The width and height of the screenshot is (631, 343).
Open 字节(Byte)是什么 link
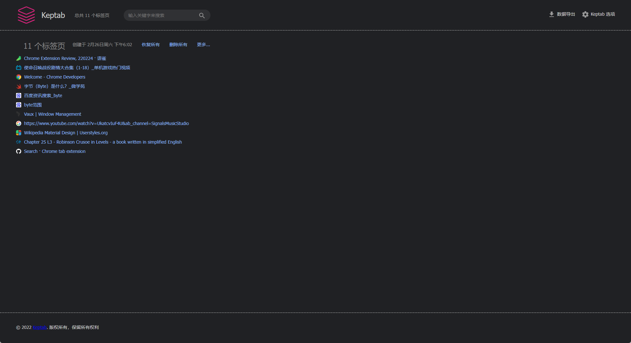click(x=54, y=86)
